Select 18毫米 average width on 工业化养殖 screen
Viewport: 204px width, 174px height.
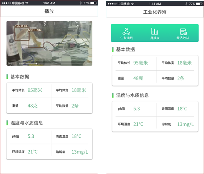point(184,63)
